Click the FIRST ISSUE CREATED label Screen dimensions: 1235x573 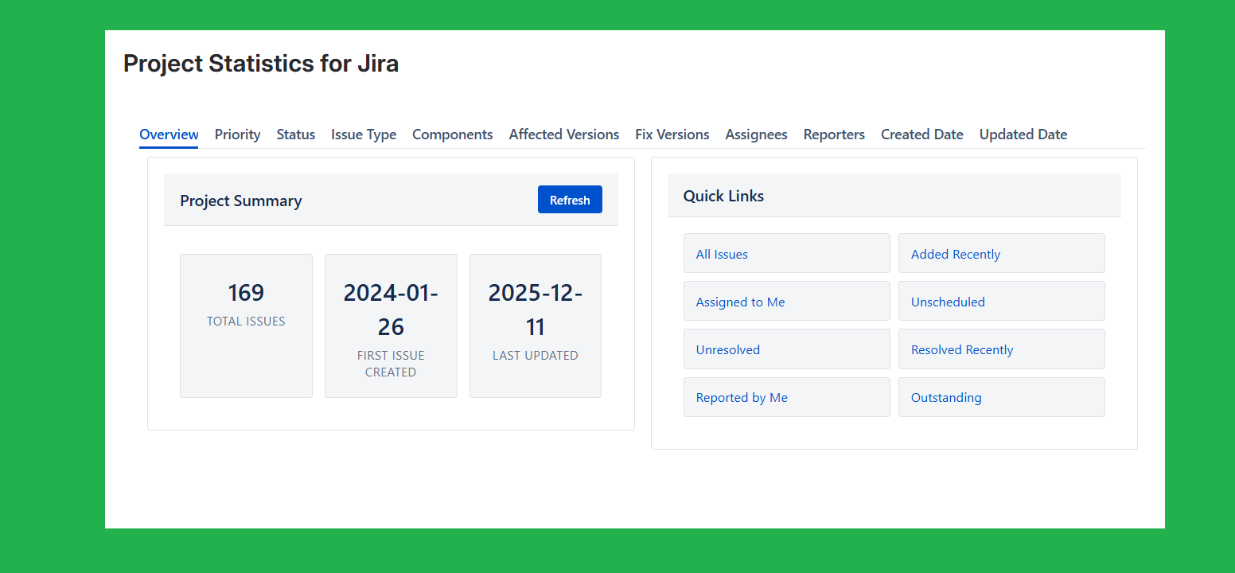coord(391,364)
